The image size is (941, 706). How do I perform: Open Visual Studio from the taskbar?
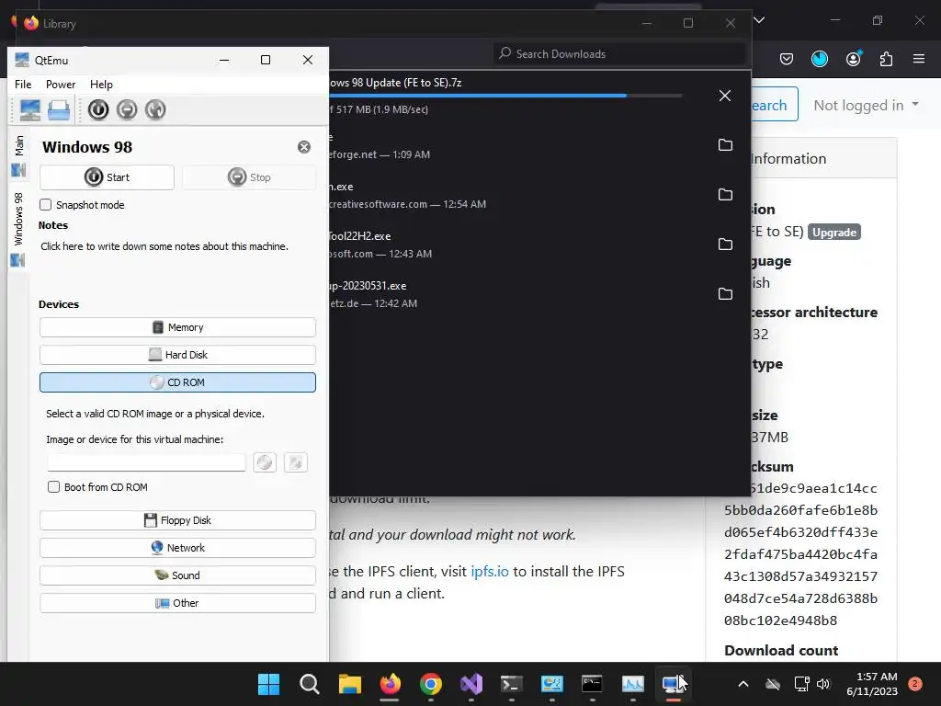471,684
